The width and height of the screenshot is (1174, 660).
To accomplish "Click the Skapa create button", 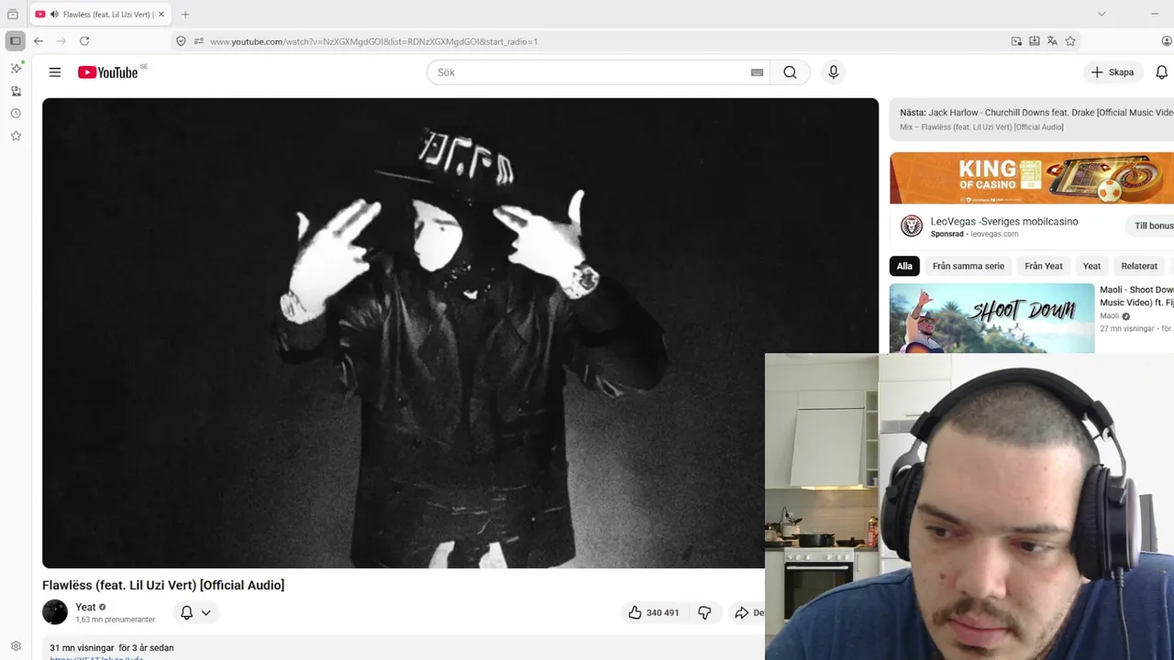I will [1113, 72].
